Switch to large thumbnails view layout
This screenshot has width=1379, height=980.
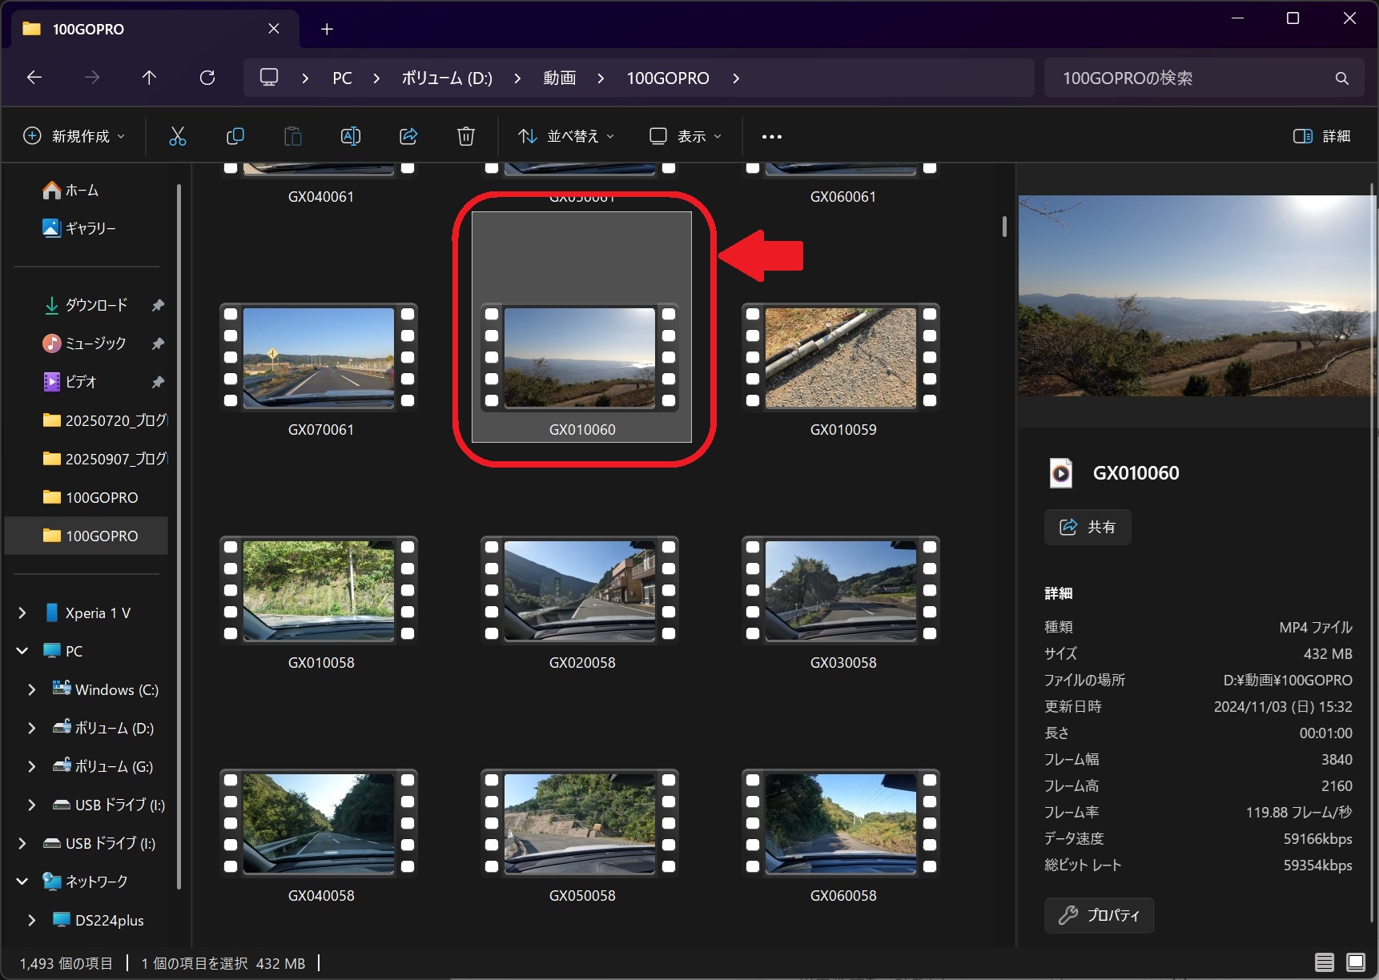pos(1356,962)
